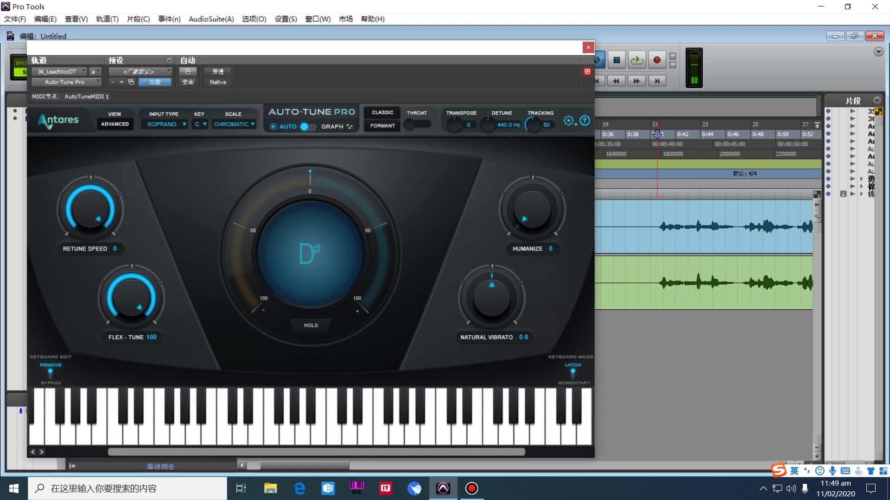Image resolution: width=890 pixels, height=500 pixels.
Task: Click the Pro Tools taskbar icon
Action: pos(443,488)
